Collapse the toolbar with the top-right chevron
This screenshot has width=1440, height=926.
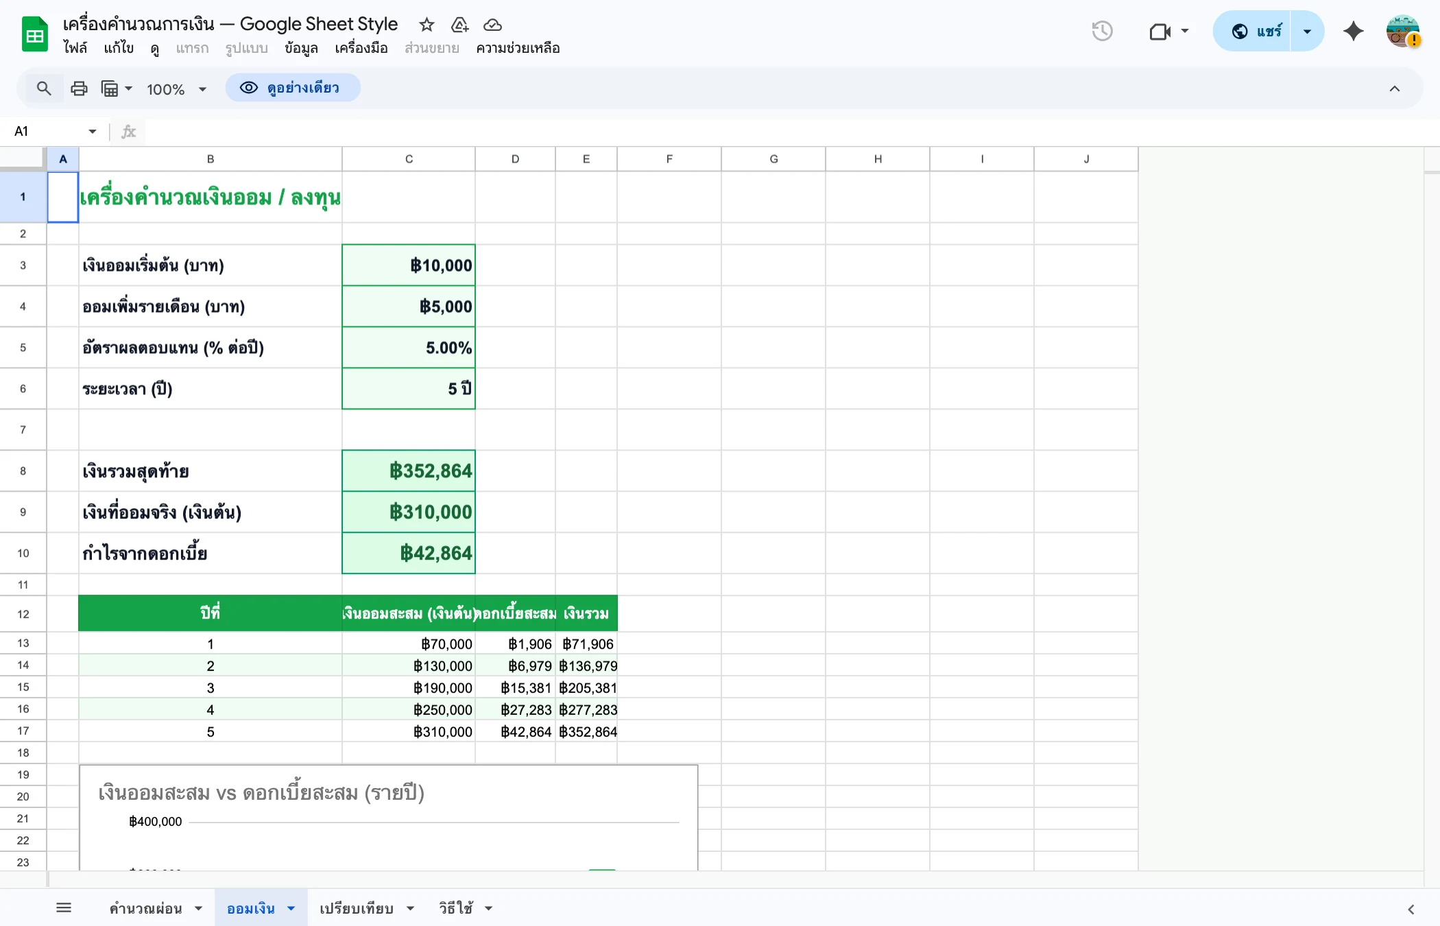(1395, 88)
